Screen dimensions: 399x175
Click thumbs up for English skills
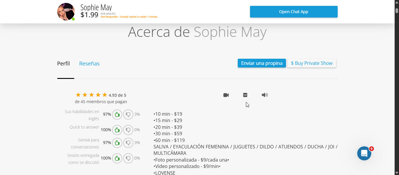point(117,114)
